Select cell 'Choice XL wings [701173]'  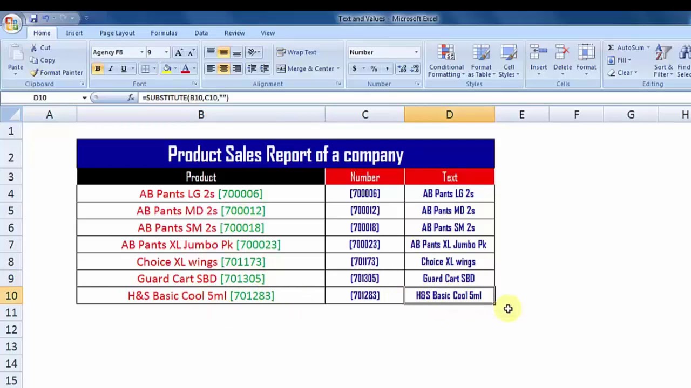point(201,262)
